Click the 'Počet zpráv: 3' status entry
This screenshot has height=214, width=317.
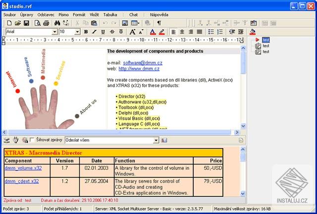16,209
